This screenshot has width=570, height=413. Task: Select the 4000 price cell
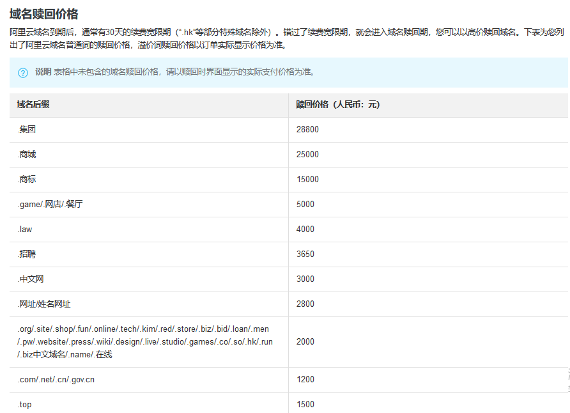tap(429, 230)
